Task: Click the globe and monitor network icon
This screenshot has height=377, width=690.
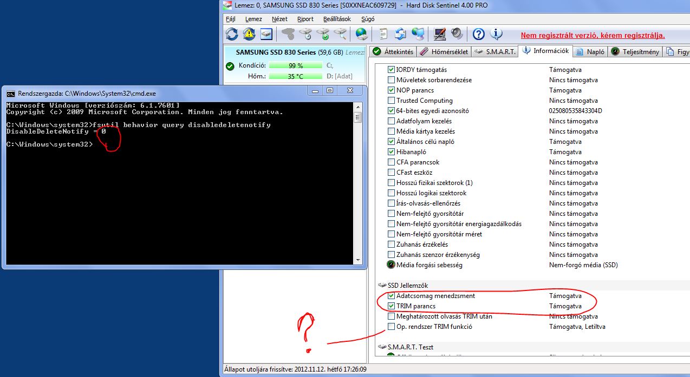Action: coord(418,34)
